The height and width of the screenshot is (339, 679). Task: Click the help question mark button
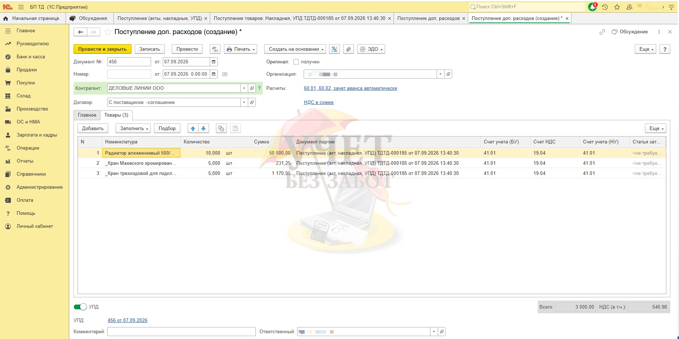click(x=665, y=49)
